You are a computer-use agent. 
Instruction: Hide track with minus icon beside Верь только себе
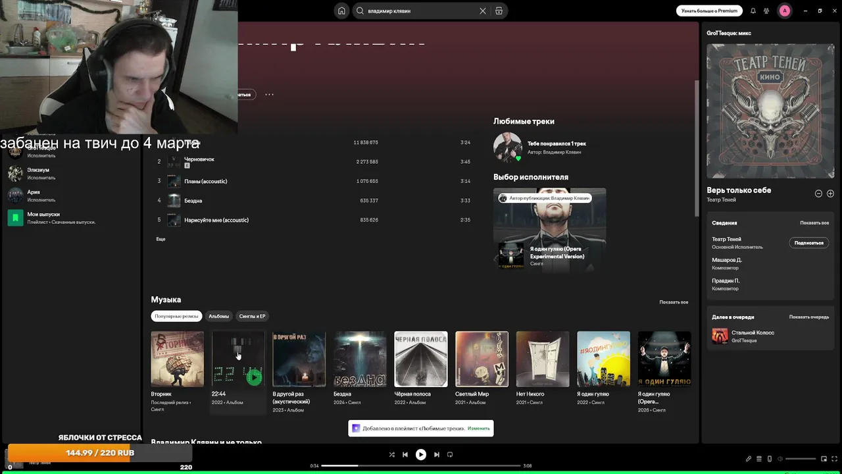818,194
